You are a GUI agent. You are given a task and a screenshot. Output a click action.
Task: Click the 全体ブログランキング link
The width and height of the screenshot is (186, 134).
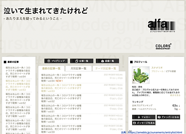pyautogui.click(x=142, y=105)
